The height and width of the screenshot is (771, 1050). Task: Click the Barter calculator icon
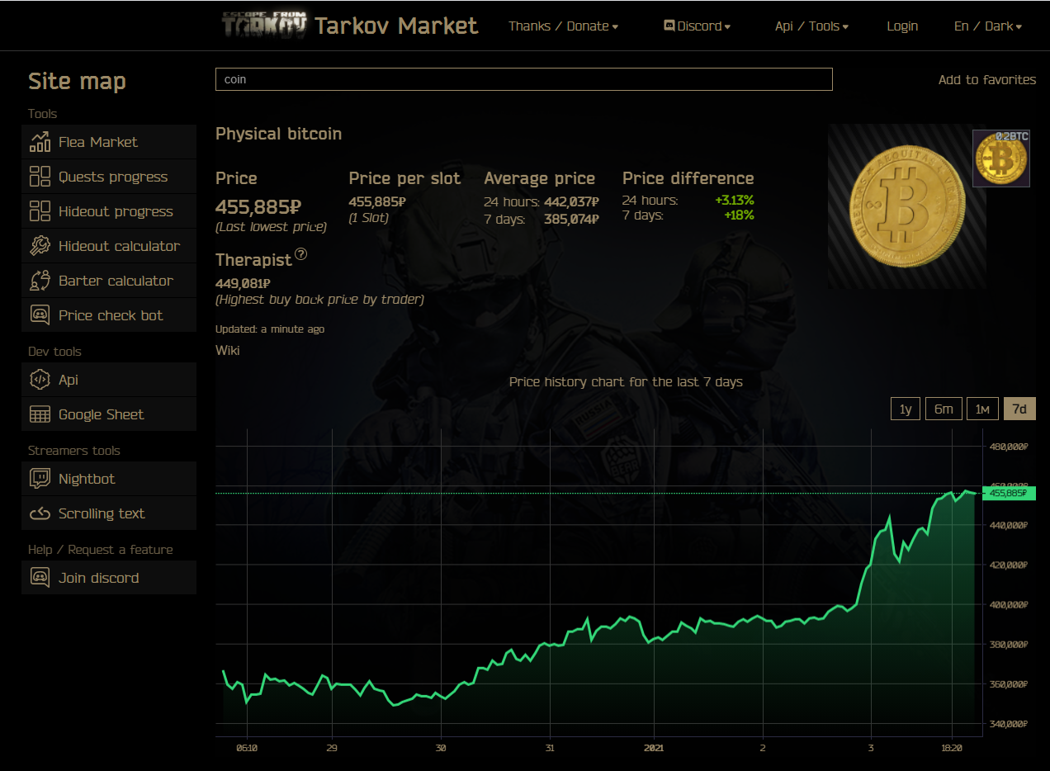40,281
